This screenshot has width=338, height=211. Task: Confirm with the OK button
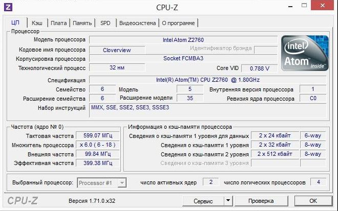[313, 201]
